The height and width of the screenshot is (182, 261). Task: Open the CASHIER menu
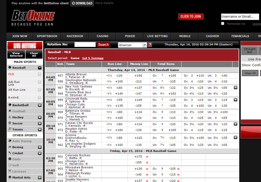[x=212, y=36]
